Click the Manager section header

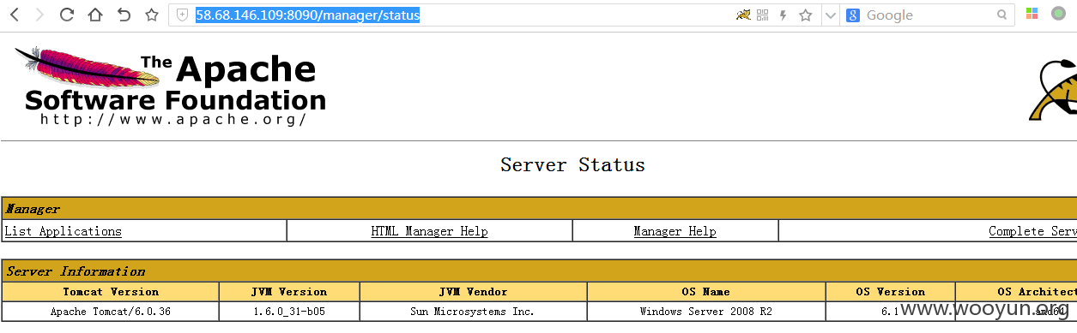[x=539, y=209]
